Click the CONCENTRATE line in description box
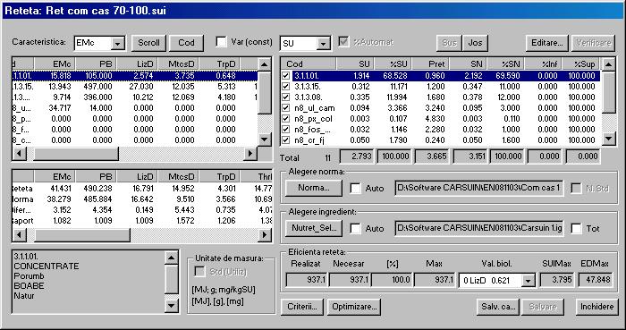 pyautogui.click(x=47, y=267)
